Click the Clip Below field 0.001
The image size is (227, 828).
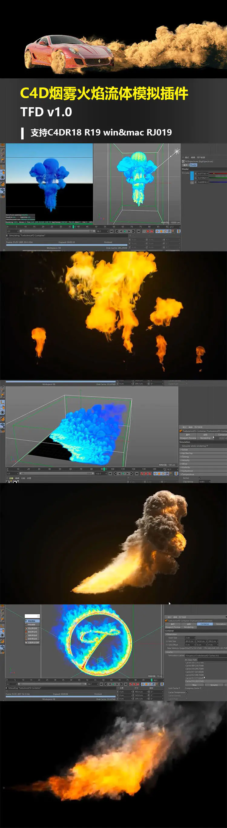[x=205, y=482]
